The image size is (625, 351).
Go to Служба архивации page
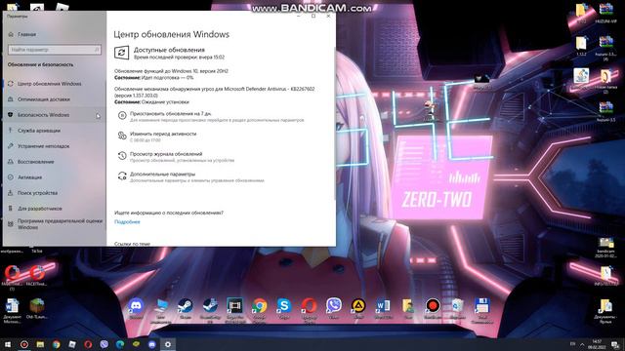tap(39, 131)
